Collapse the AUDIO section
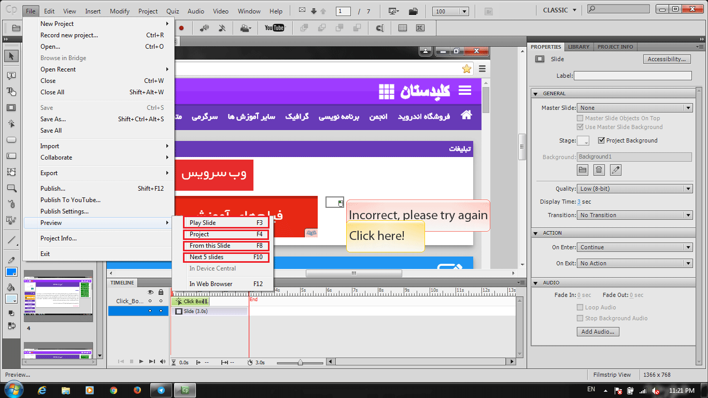This screenshot has height=398, width=708. click(535, 283)
